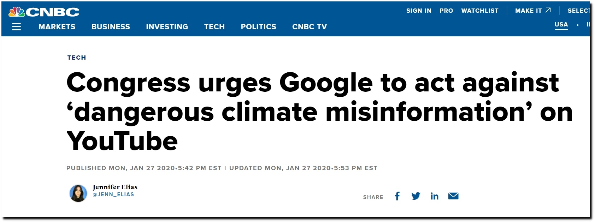The image size is (595, 222).
Task: Select the USA edition toggle
Action: coord(561,25)
